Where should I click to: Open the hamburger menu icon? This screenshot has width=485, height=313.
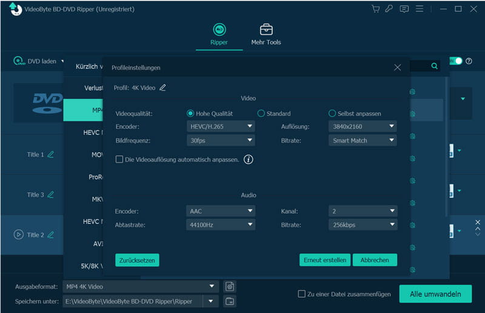[x=420, y=8]
